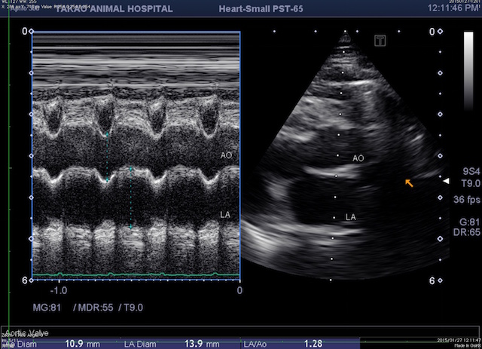Click the Heart-Small PST-65 preset label
The image size is (482, 349).
pos(261,9)
